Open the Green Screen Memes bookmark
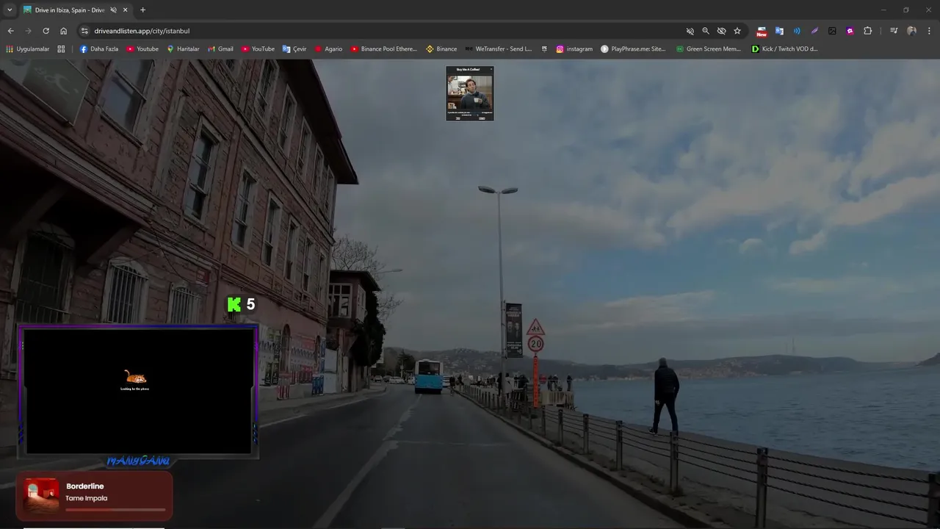This screenshot has width=940, height=529. coord(709,49)
